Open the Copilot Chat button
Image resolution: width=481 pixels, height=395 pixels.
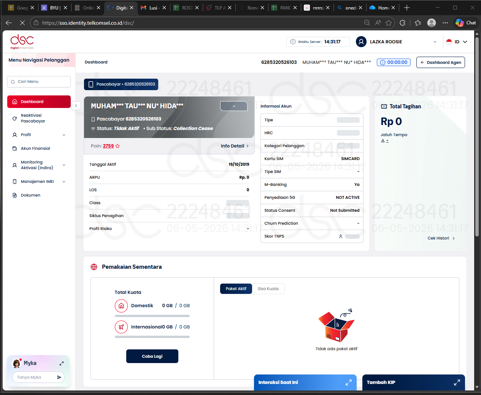pos(466,23)
